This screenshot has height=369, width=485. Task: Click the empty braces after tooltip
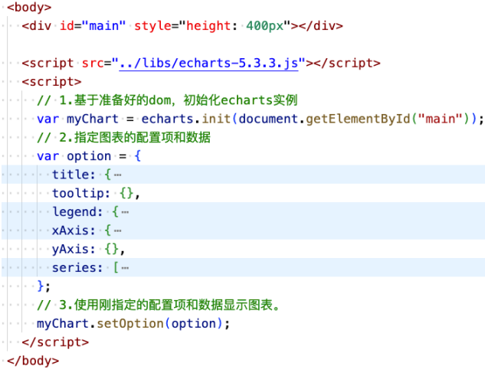pyautogui.click(x=126, y=194)
